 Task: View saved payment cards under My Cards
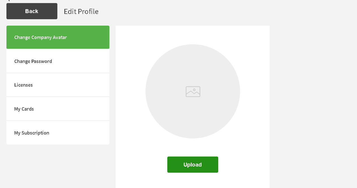click(x=58, y=109)
